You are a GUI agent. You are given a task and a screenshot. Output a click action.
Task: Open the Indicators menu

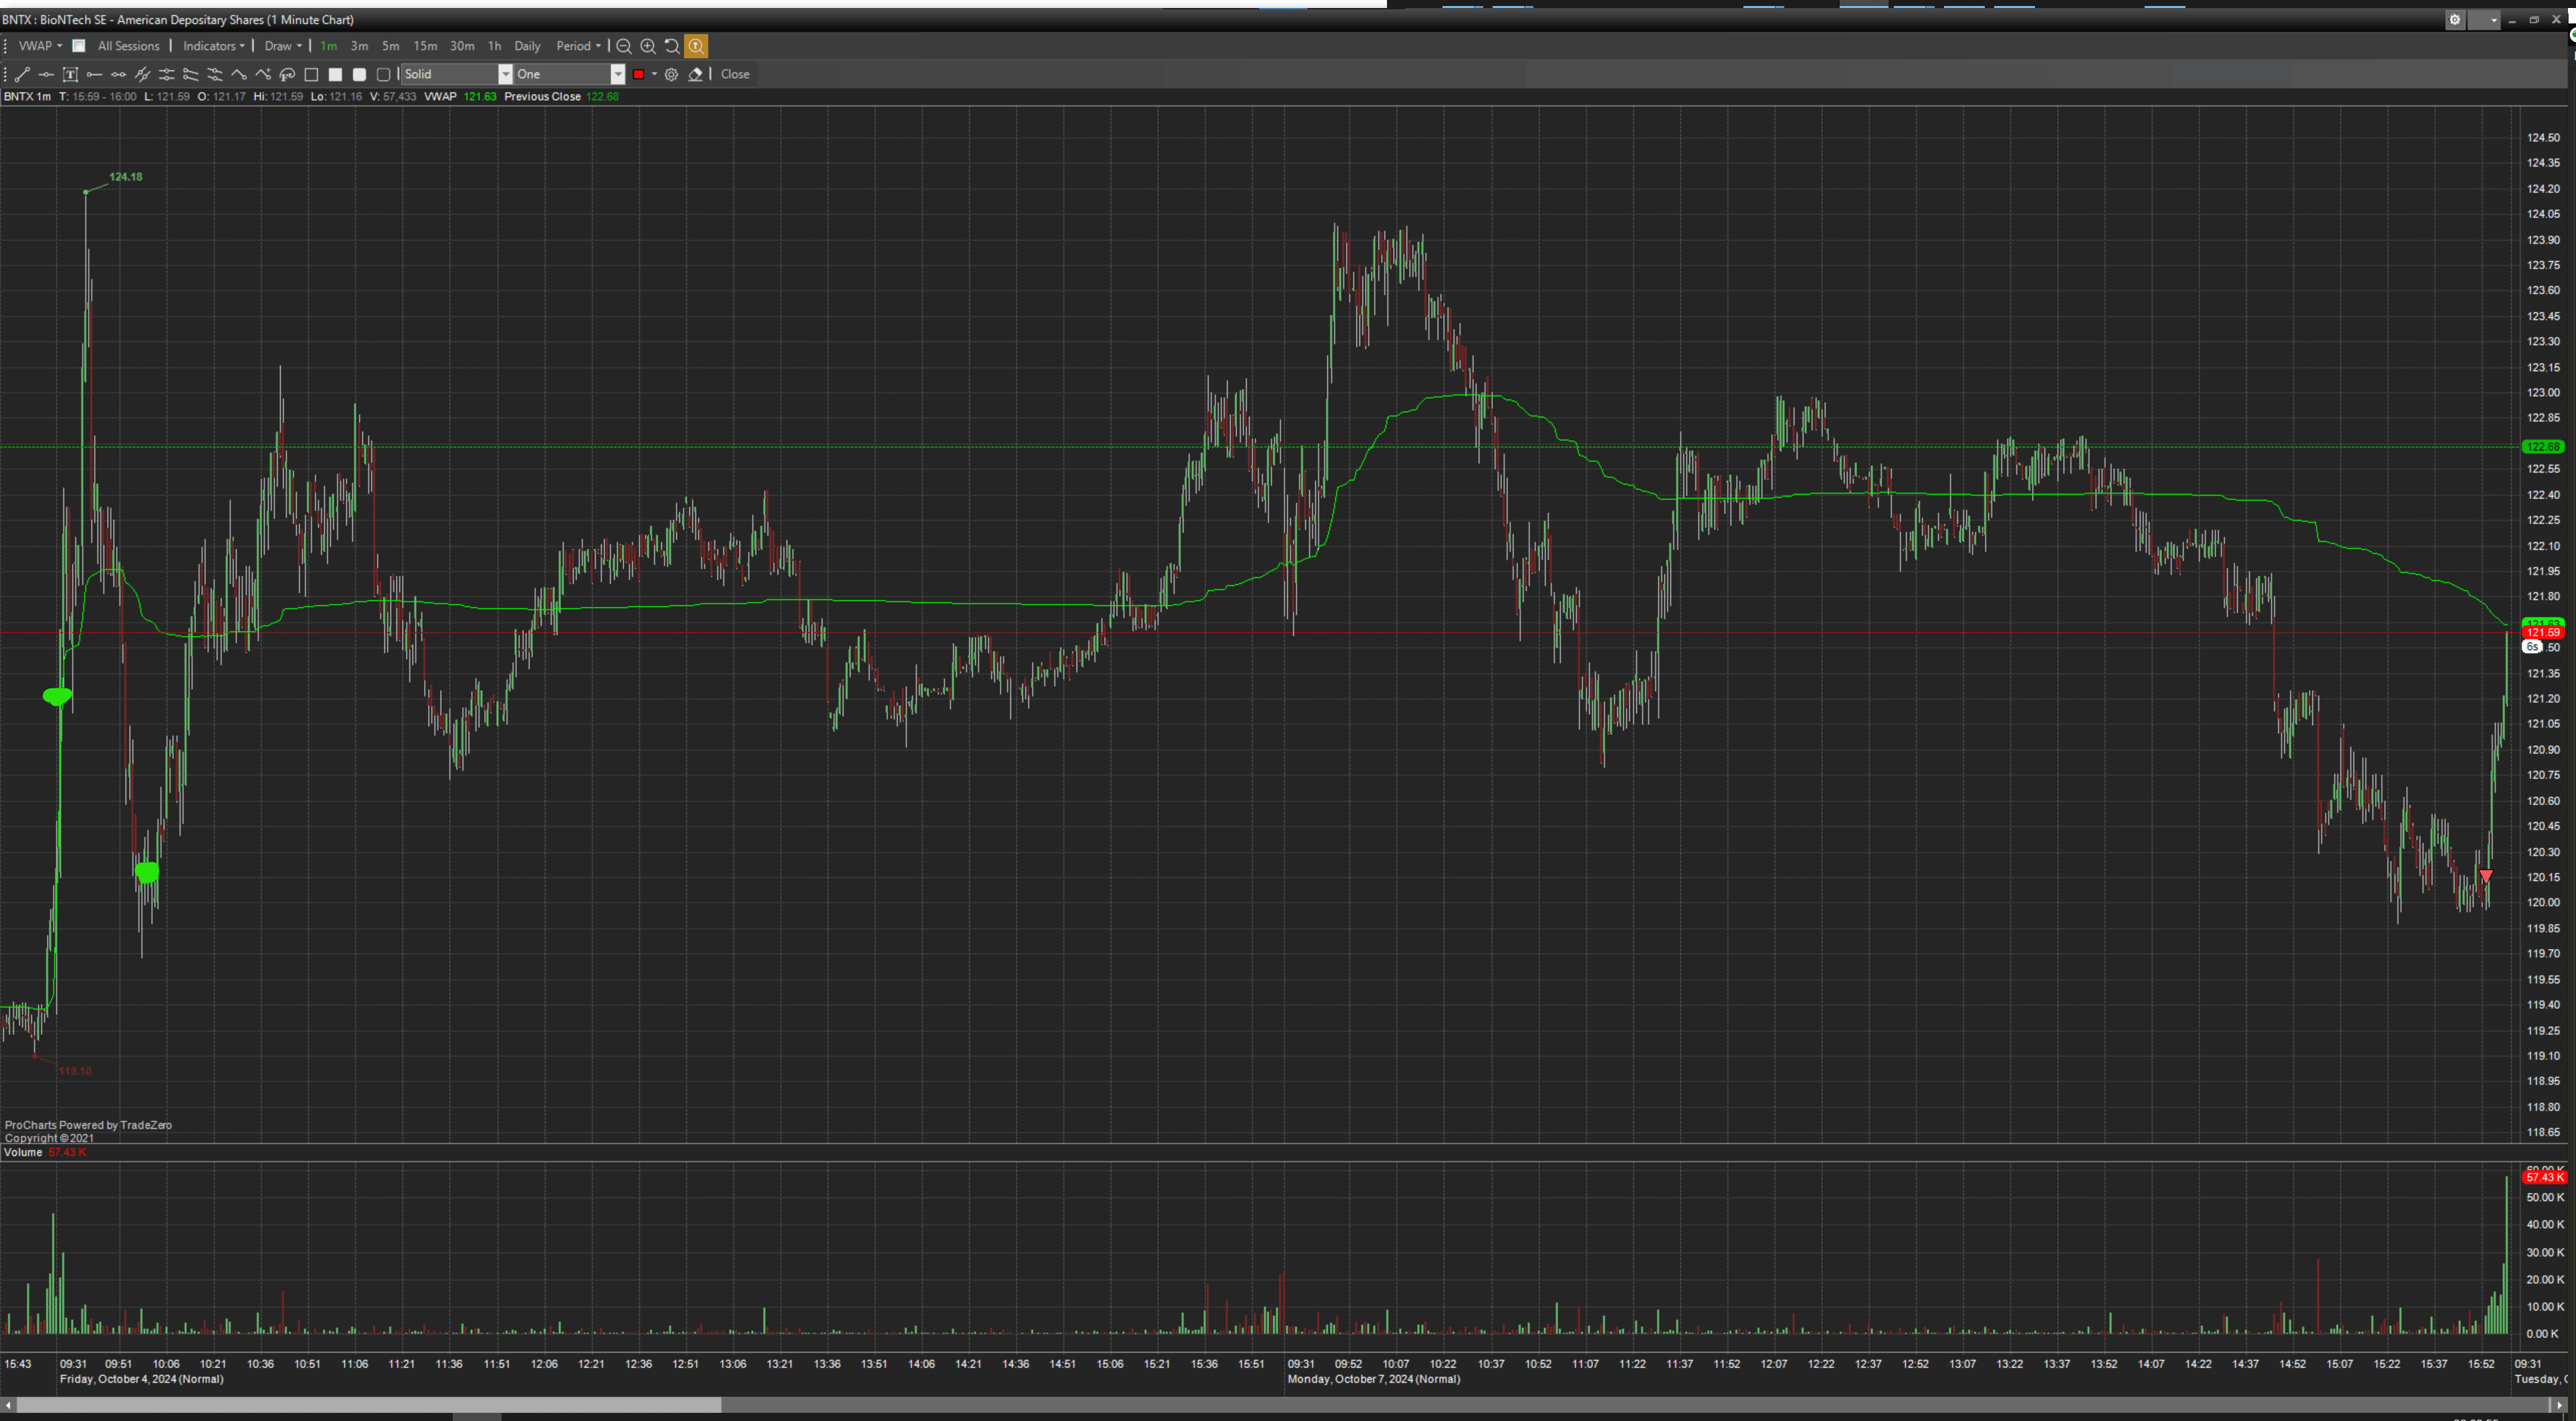click(213, 46)
